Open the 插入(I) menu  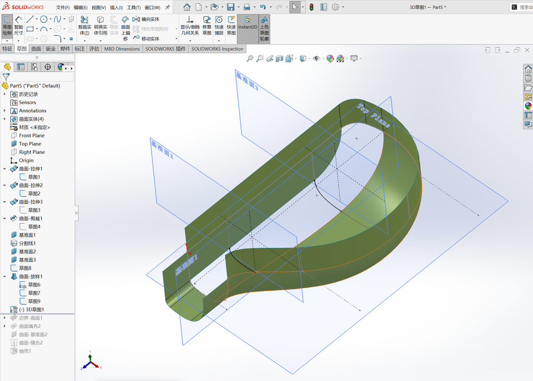coord(116,7)
